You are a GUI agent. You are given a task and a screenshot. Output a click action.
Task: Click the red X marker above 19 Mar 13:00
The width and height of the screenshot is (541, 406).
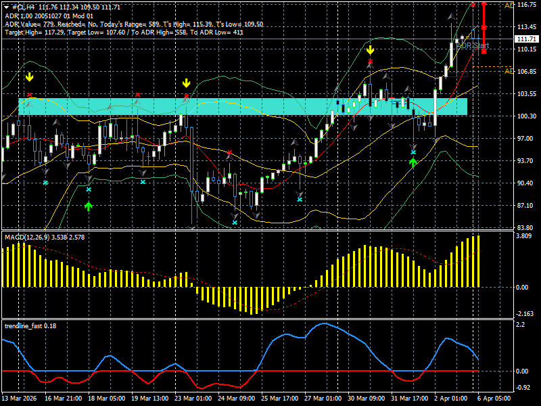point(138,95)
